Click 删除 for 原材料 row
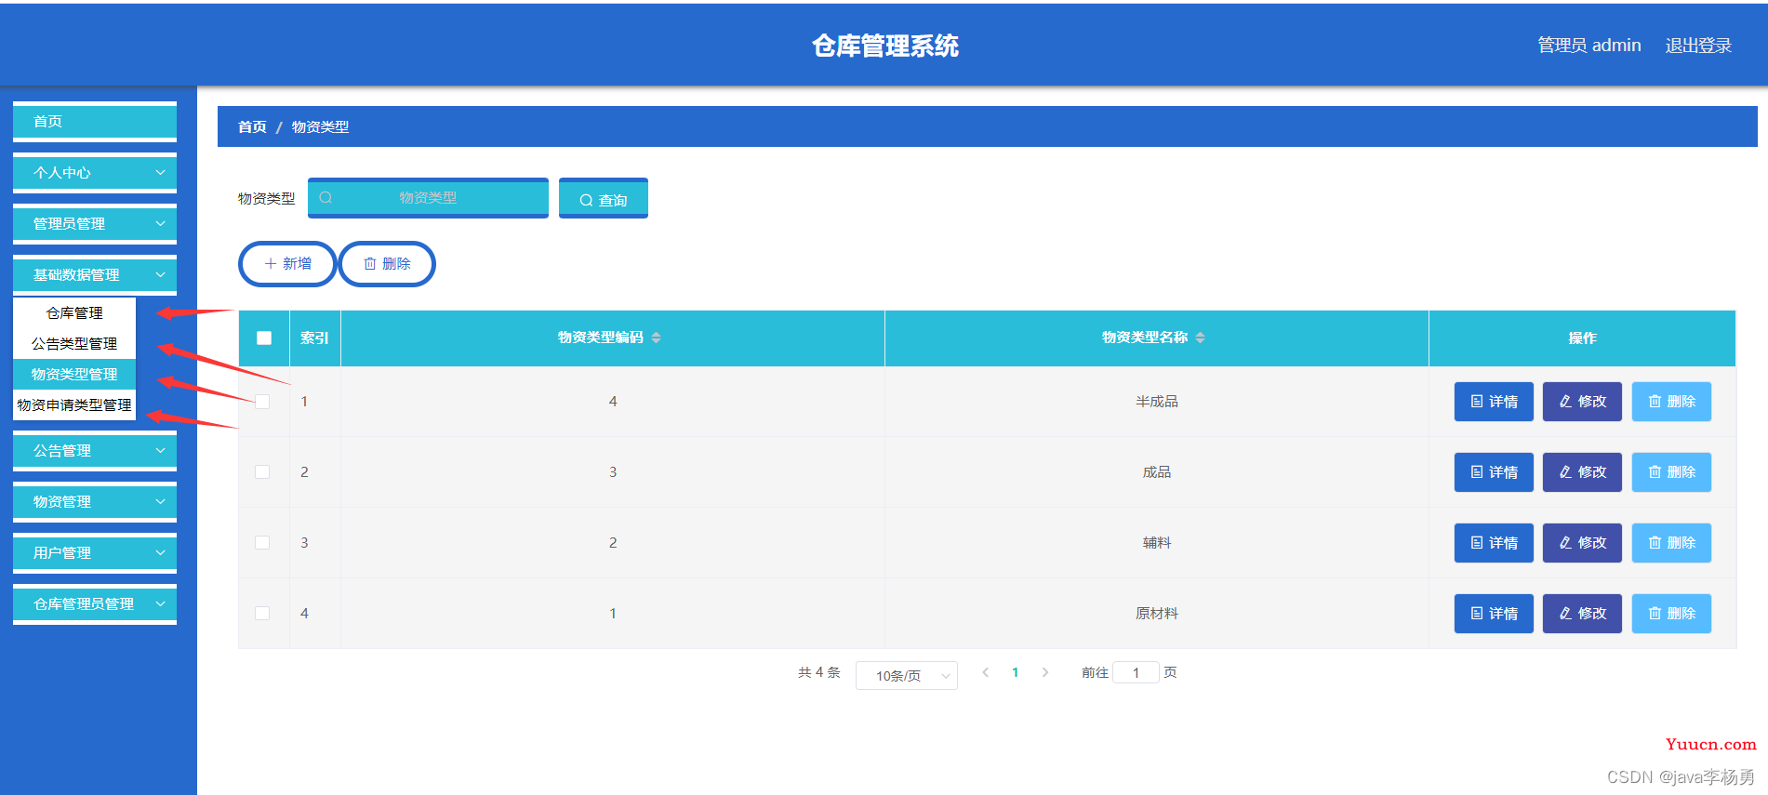 point(1671,614)
